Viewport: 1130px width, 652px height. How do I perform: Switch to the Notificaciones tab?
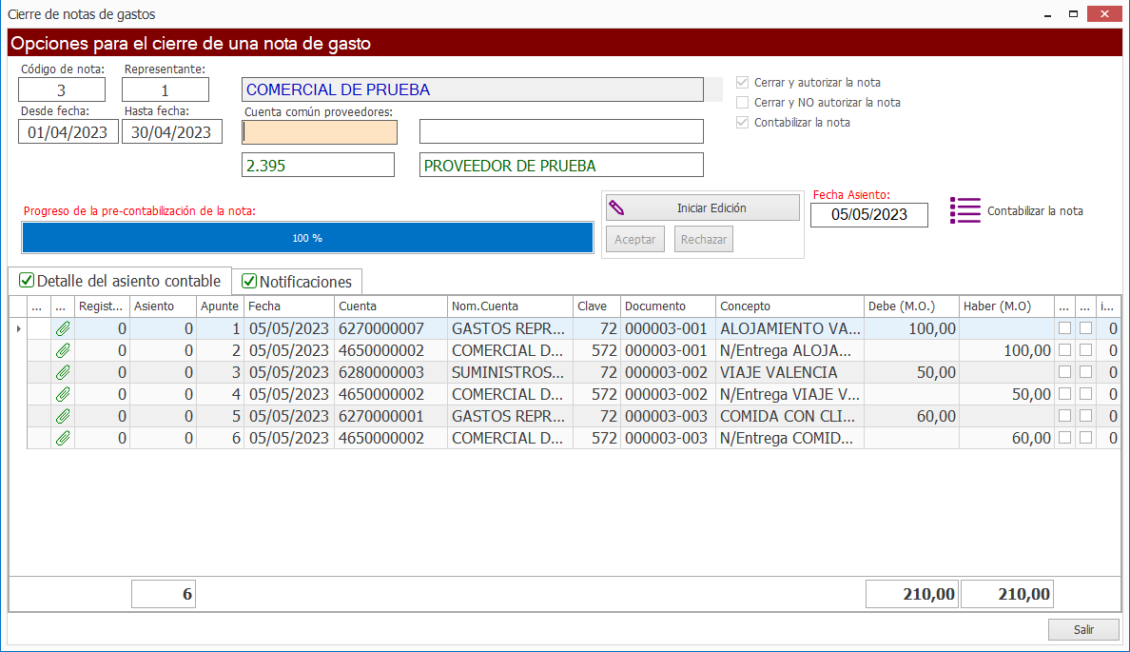coord(297,282)
